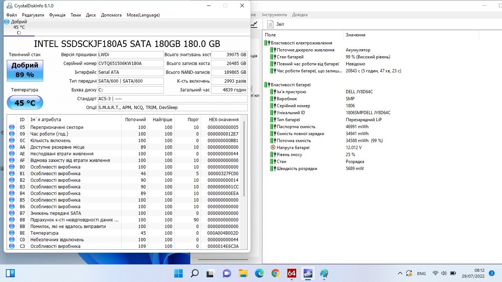Open the Довідка menu in AIDA64
Screen dimensions: 502x282
(300, 15)
